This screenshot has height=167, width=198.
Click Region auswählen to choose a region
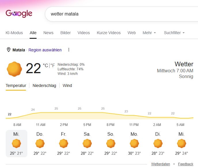tap(45, 50)
